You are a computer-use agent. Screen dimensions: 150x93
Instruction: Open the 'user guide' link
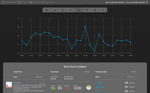point(35,2)
